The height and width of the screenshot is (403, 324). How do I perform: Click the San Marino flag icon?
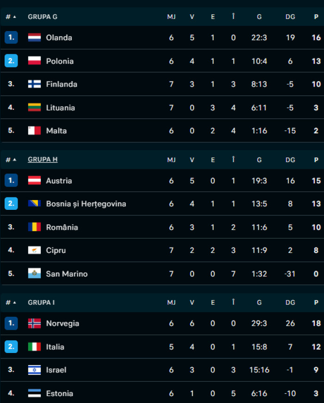(34, 274)
